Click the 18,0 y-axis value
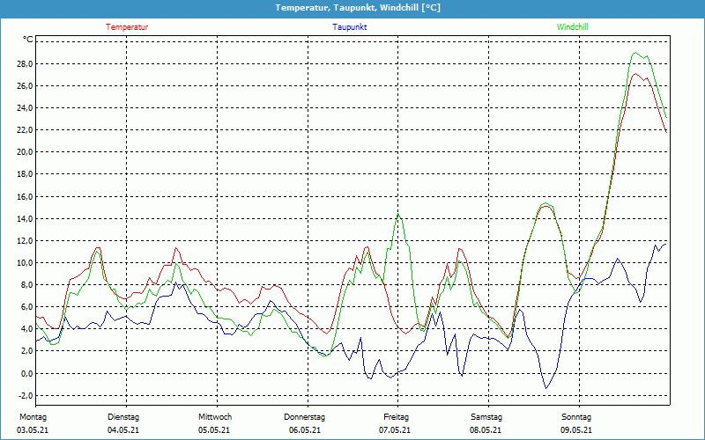This screenshot has width=705, height=440. tap(25, 173)
